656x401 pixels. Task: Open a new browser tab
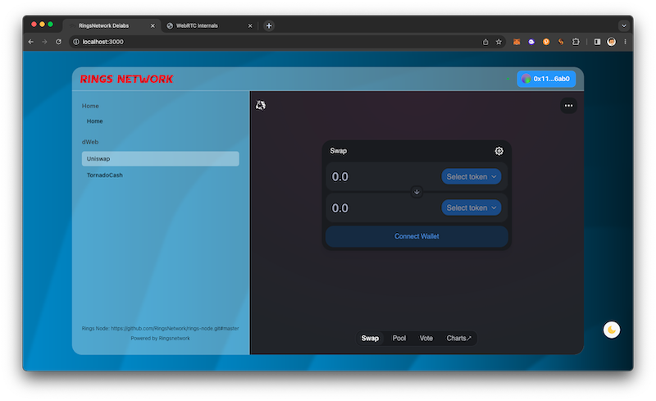[x=269, y=25]
